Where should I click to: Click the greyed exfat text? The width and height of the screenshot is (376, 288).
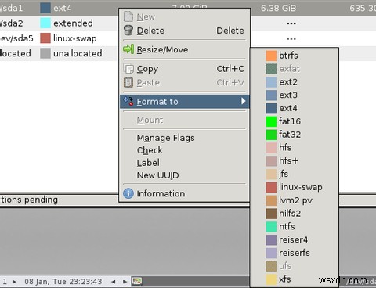pyautogui.click(x=289, y=69)
